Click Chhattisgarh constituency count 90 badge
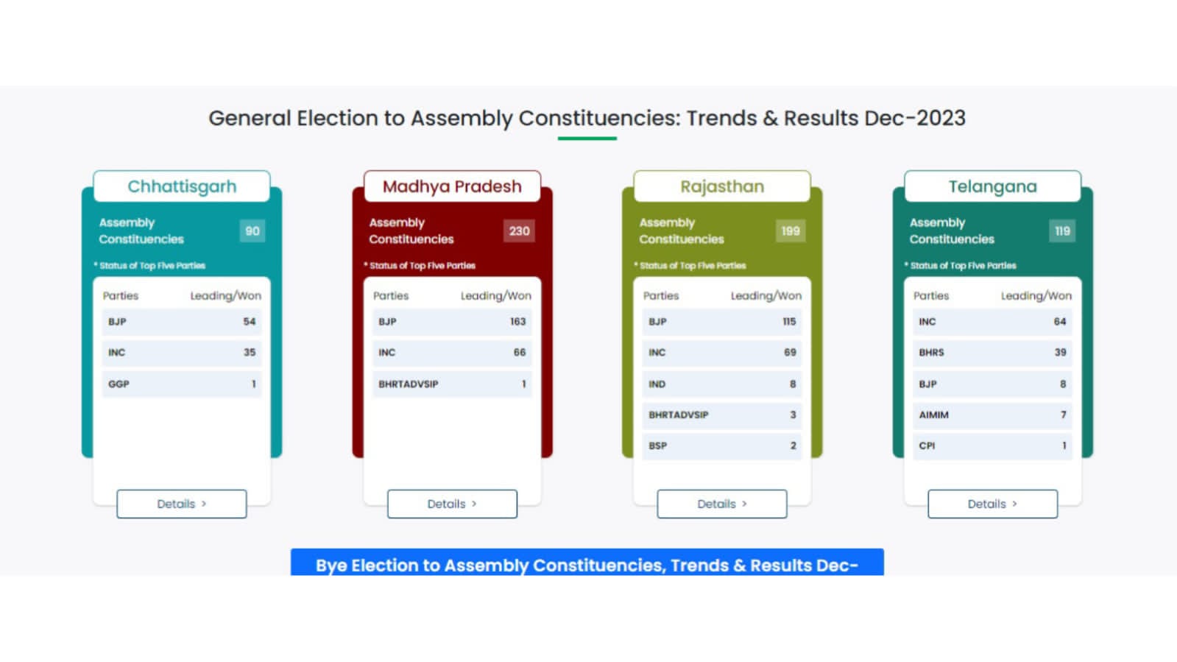Viewport: 1177px width, 662px height. (252, 230)
